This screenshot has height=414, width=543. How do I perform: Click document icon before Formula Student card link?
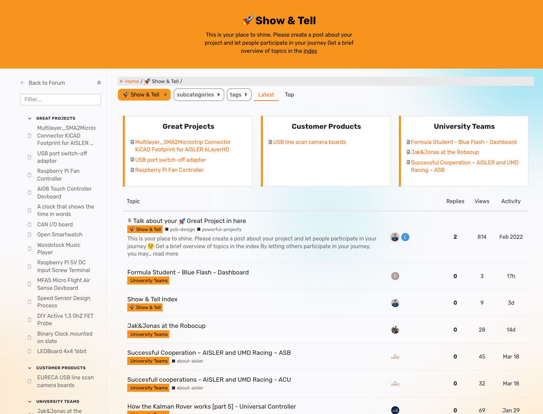point(408,142)
